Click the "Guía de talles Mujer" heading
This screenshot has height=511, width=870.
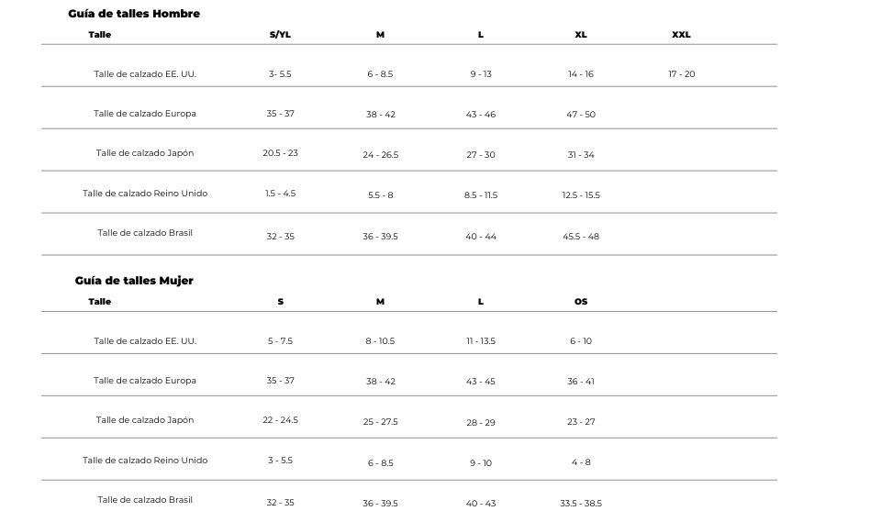point(134,281)
